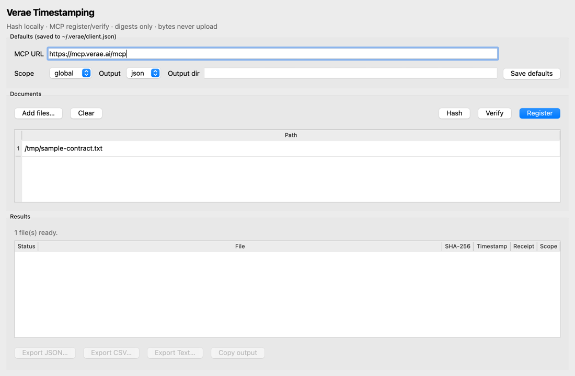
Task: Click the Output dir text field
Action: click(351, 73)
